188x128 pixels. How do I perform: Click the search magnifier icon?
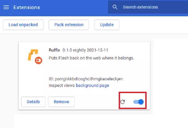pos(115,7)
